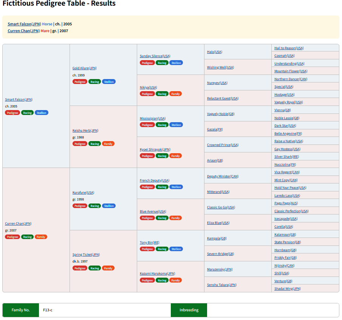Select the F13-c family number text

48,310
